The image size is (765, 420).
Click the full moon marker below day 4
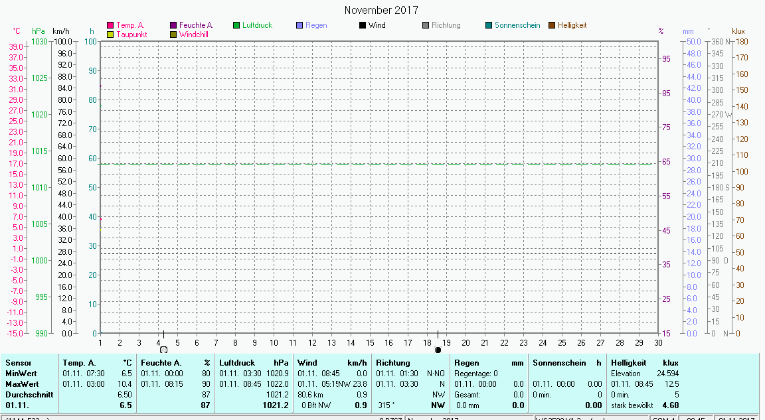pyautogui.click(x=163, y=350)
